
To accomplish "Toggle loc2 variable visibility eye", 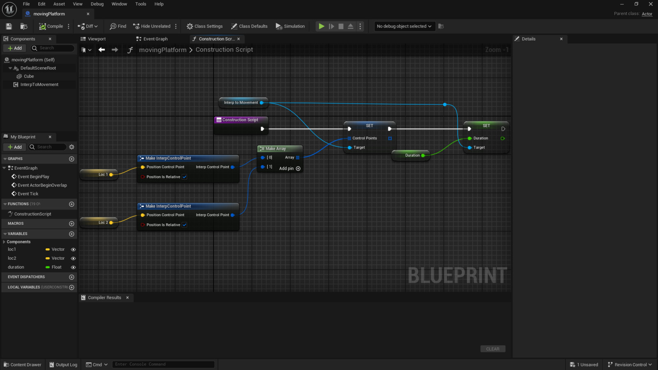I will (73, 259).
